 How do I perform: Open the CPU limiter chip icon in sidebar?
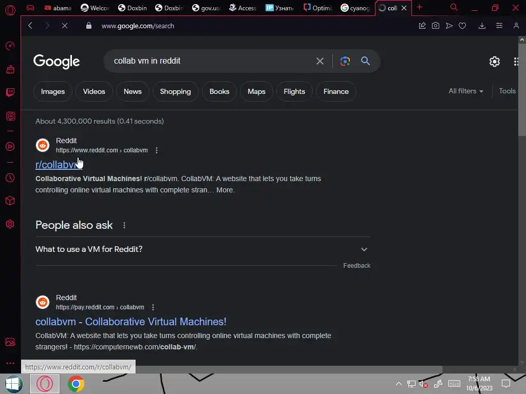[10, 116]
